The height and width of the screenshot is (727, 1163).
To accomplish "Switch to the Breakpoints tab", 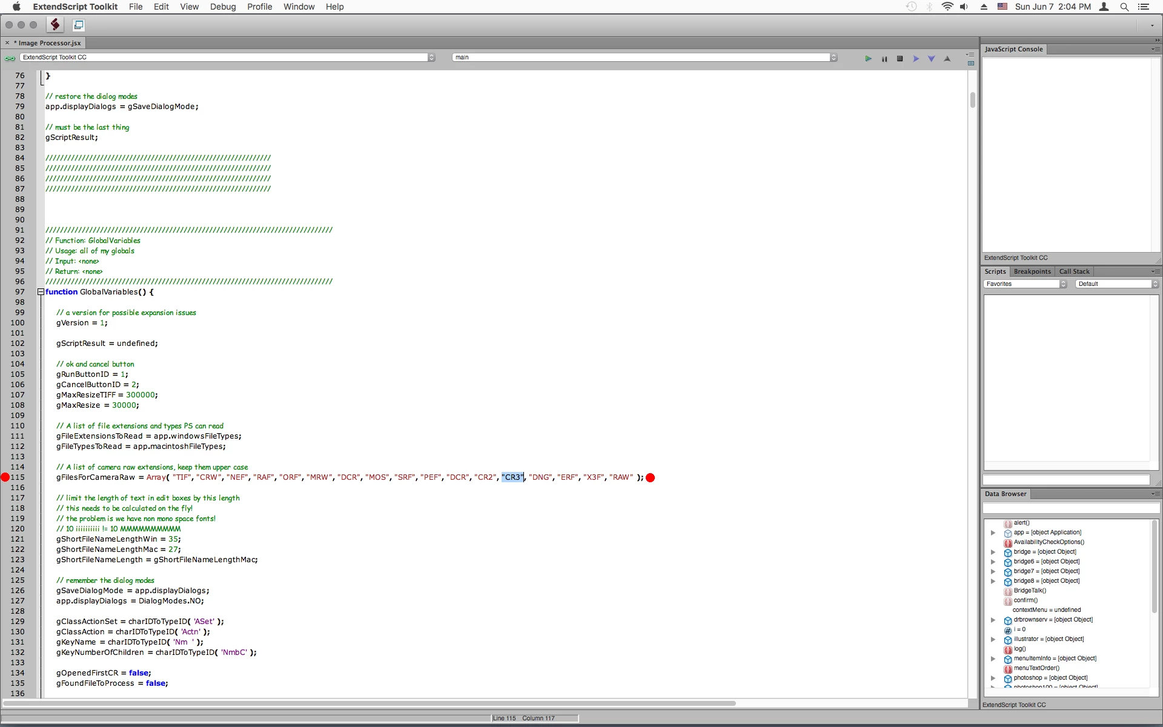I will click(1032, 271).
